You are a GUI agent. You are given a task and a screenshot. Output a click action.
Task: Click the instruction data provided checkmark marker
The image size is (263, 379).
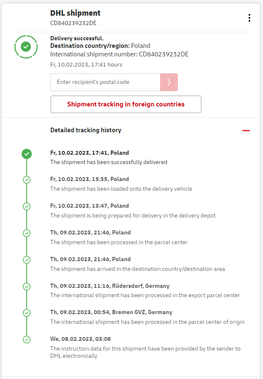point(27,340)
